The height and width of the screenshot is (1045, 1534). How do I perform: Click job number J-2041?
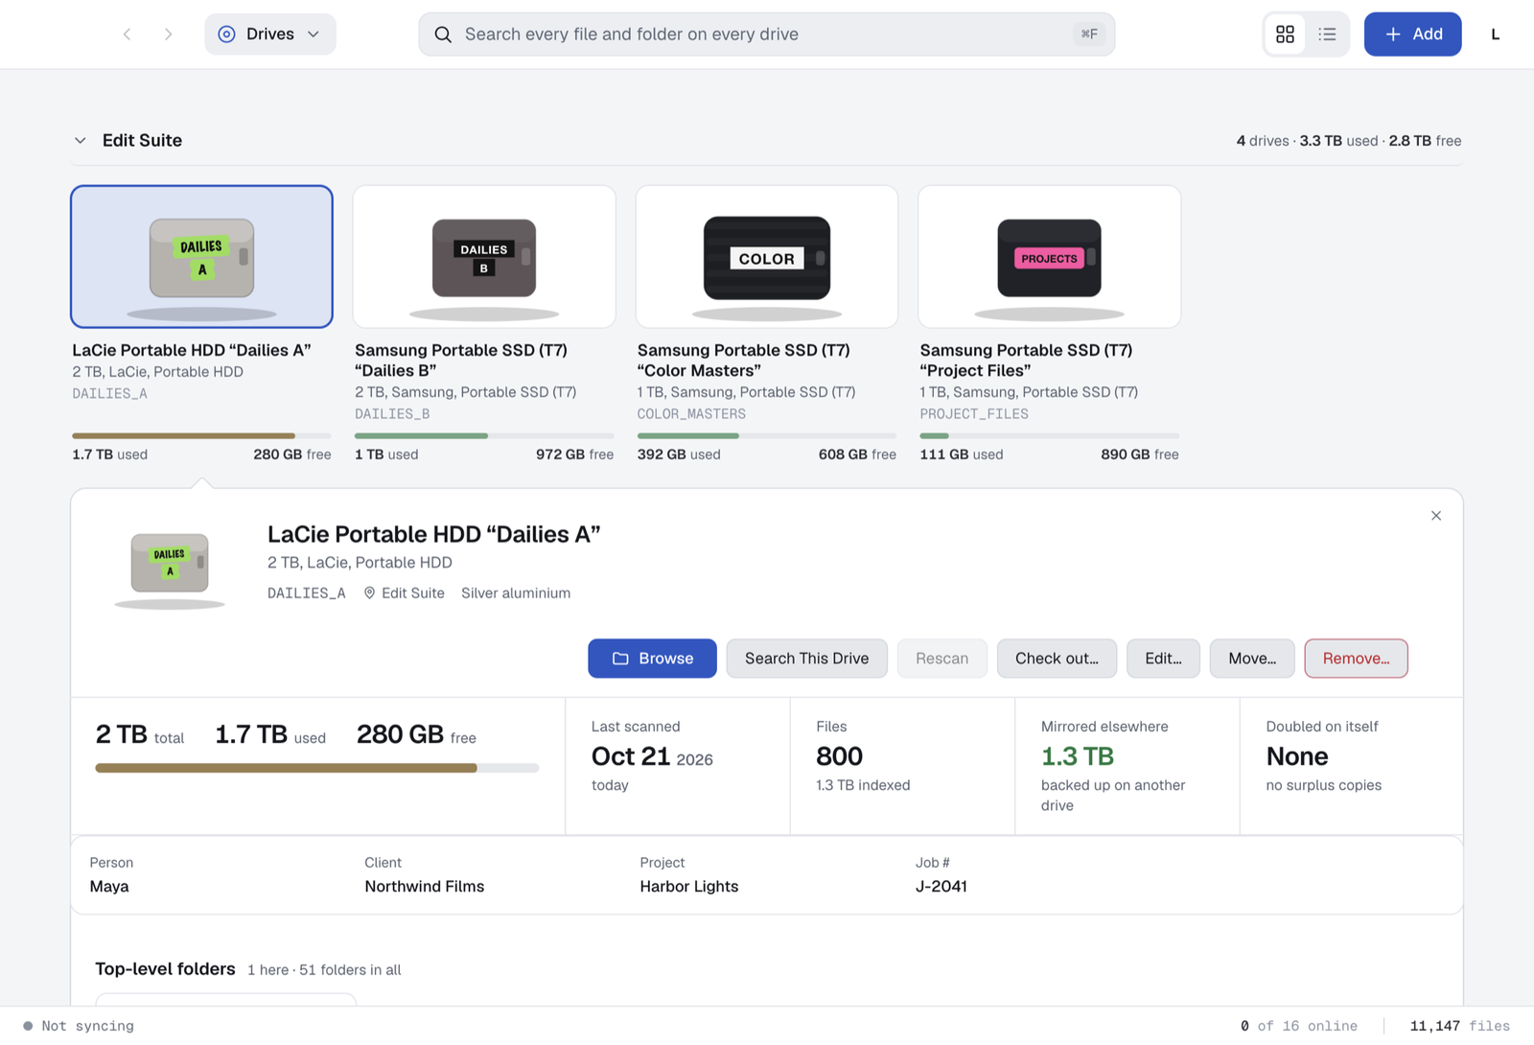click(x=941, y=887)
